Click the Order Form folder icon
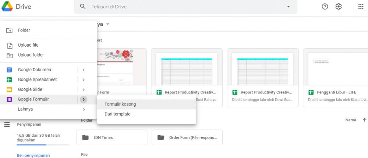 point(160,137)
